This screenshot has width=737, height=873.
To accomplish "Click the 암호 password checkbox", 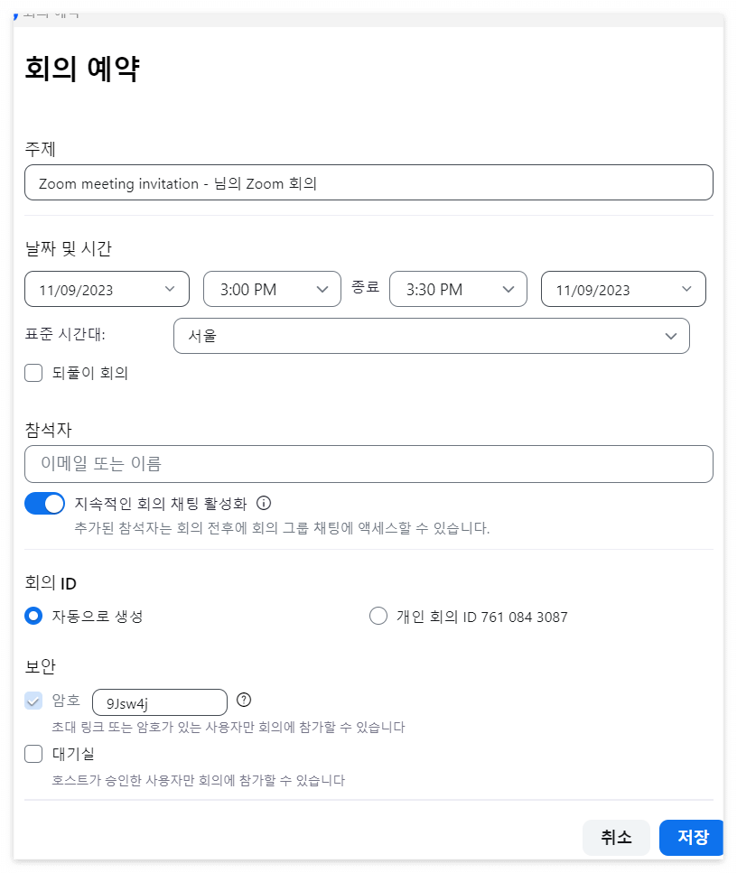I will 33,701.
